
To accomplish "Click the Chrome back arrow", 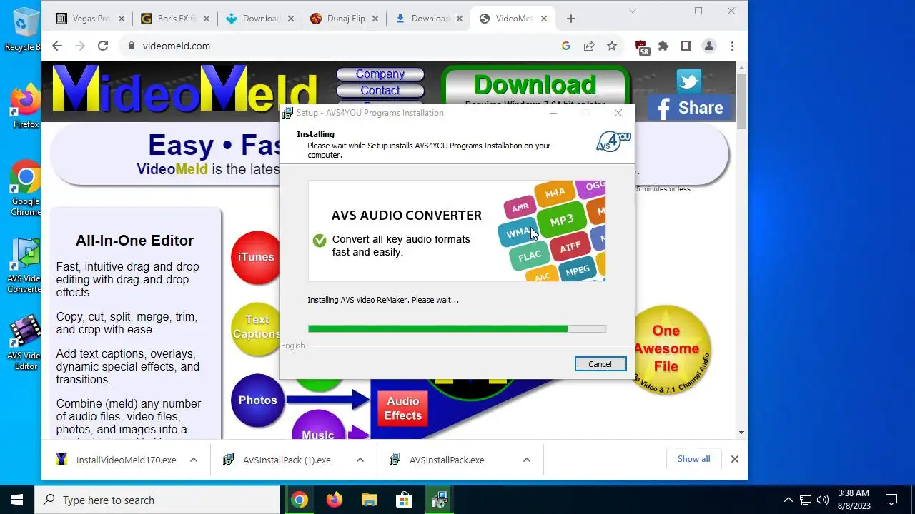I will click(57, 46).
